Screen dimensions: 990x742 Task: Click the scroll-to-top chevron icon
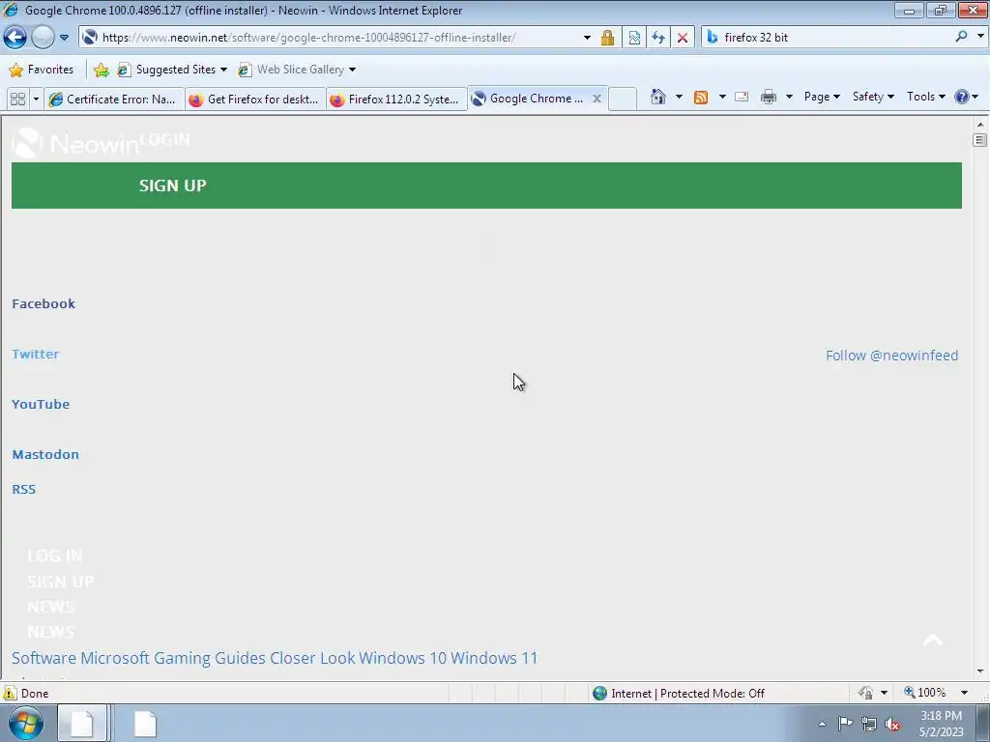[x=933, y=640]
